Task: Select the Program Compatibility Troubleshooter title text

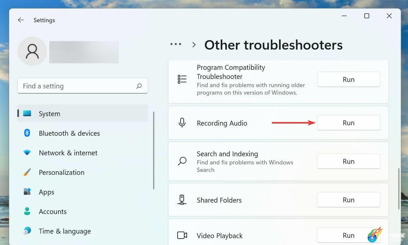Action: point(231,72)
